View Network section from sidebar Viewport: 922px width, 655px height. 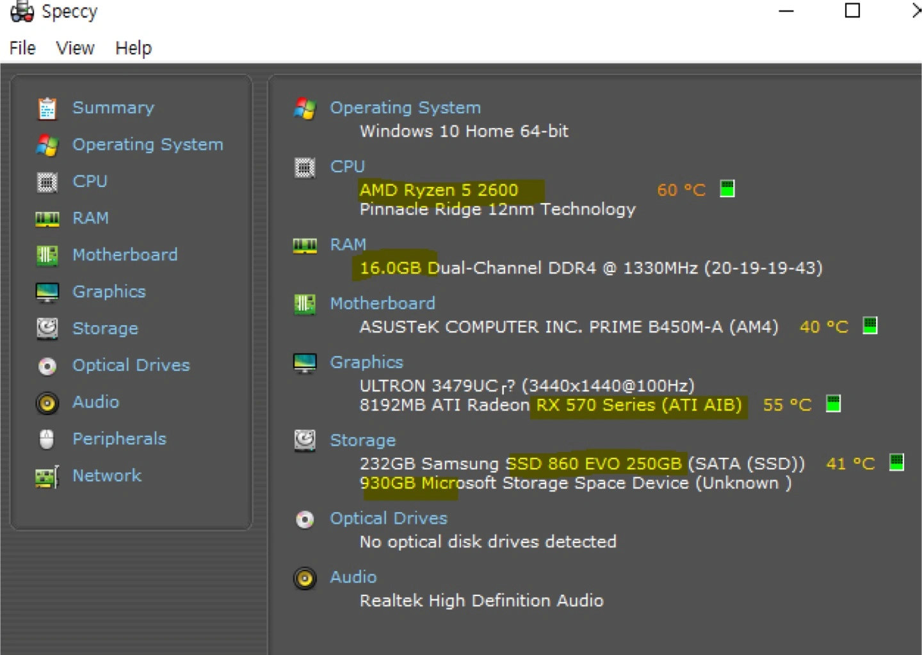pos(107,475)
